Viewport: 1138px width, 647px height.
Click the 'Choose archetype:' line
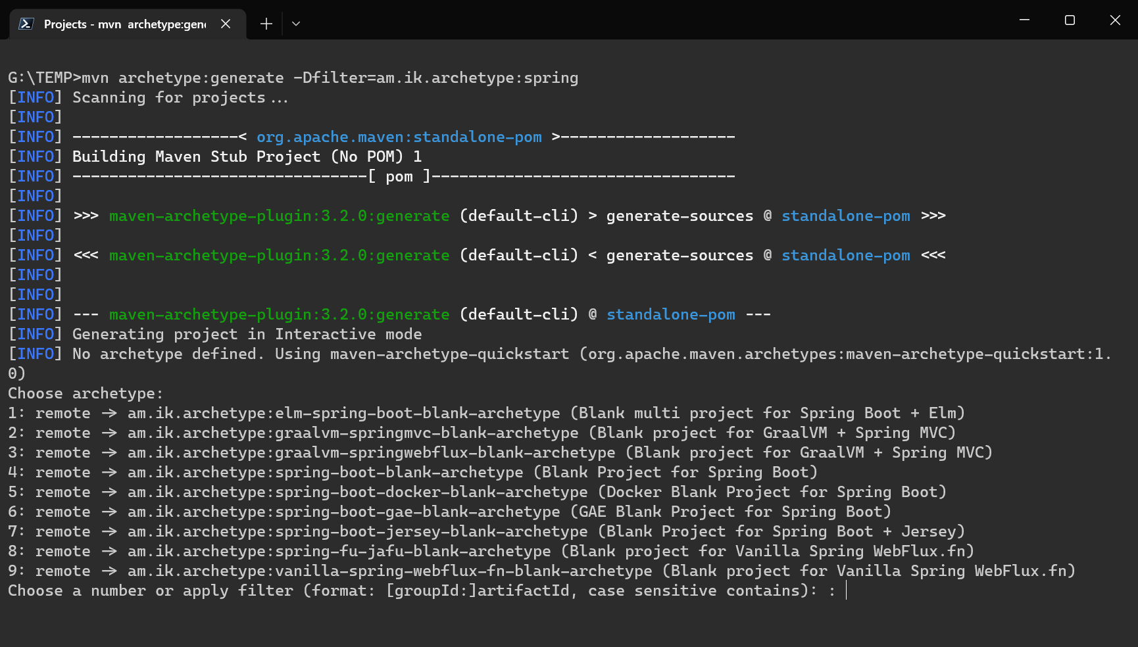tap(86, 393)
